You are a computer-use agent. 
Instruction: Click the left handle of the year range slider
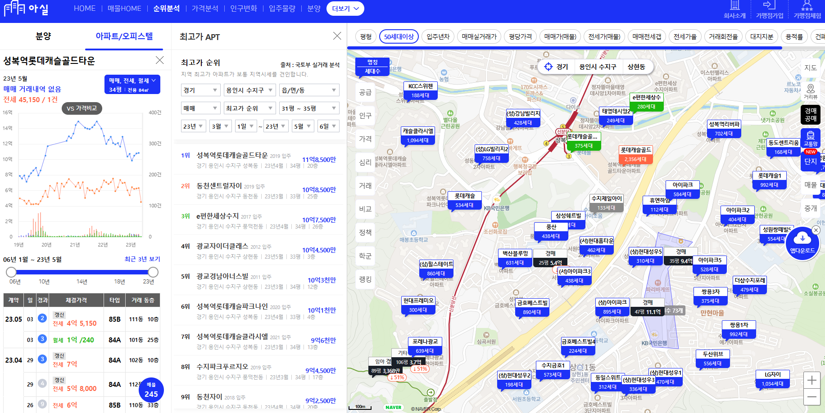[x=11, y=272]
